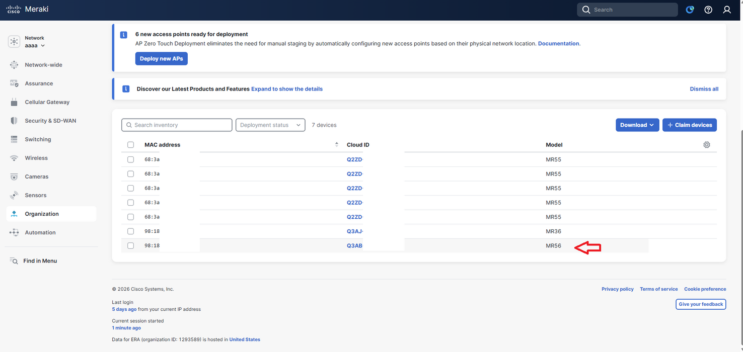
Task: Sort by MAC address arrow icon
Action: (x=337, y=145)
